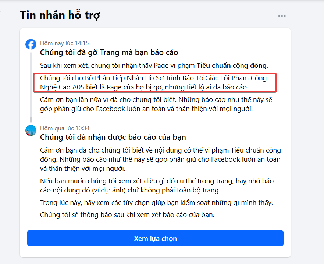324x264 pixels.
Task: Open the bold Tiêu chuẩn cộng đồng link
Action: tap(231, 66)
